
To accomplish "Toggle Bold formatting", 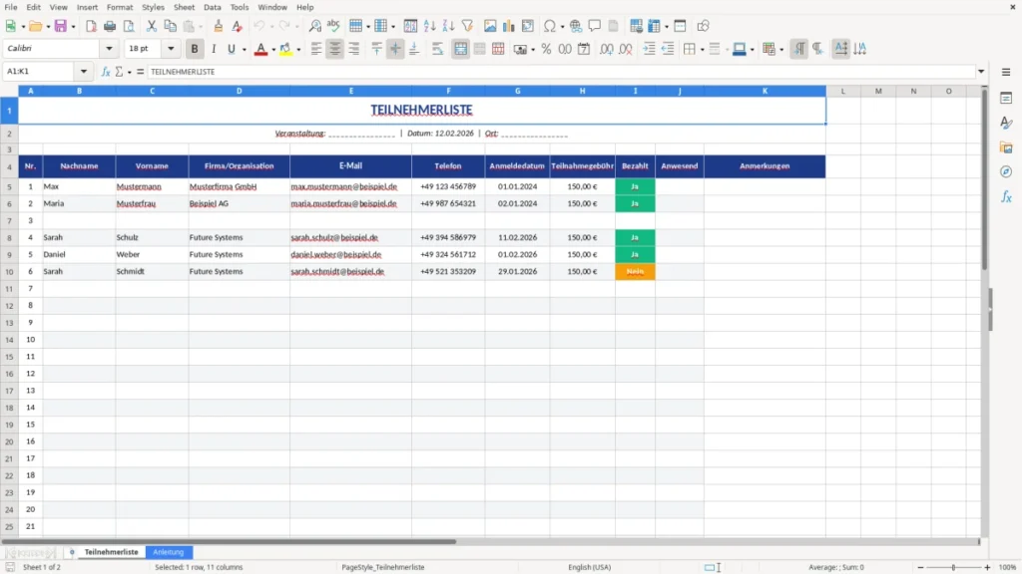I will [195, 49].
